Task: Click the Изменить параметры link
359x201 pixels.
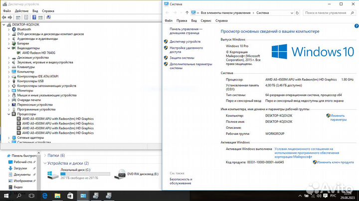Action: pos(338,117)
